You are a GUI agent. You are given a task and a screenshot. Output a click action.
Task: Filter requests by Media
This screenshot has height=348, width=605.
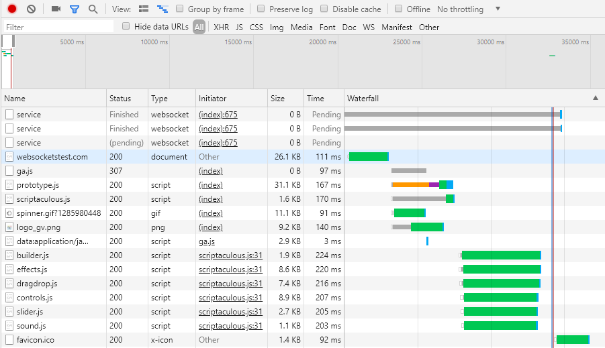pos(301,27)
